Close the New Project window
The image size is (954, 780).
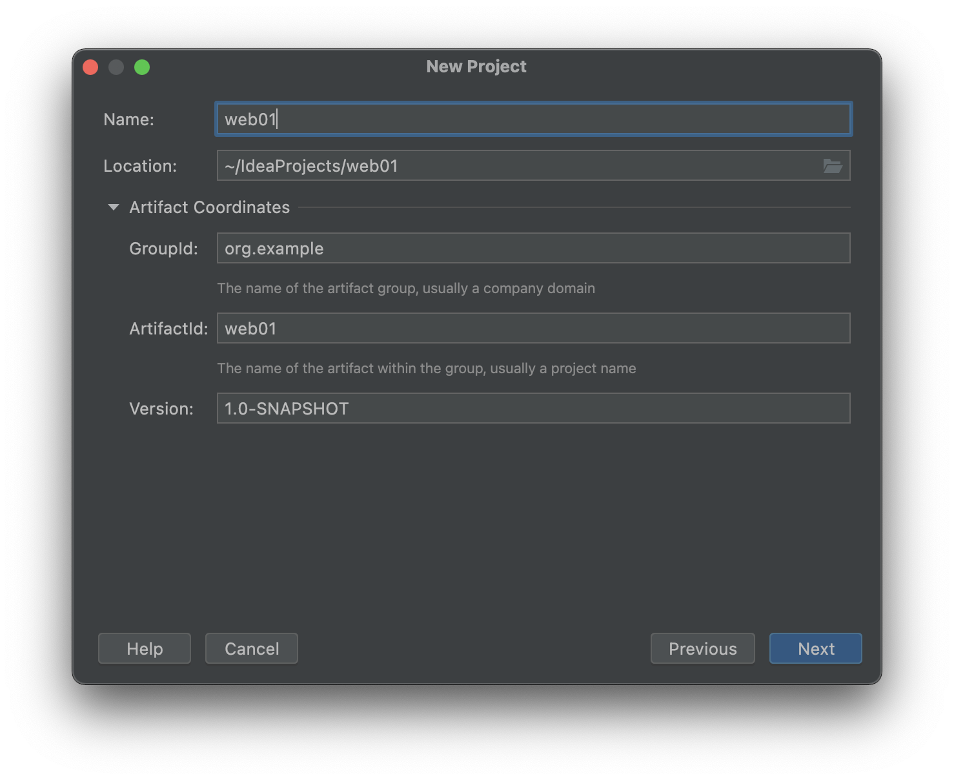(90, 67)
